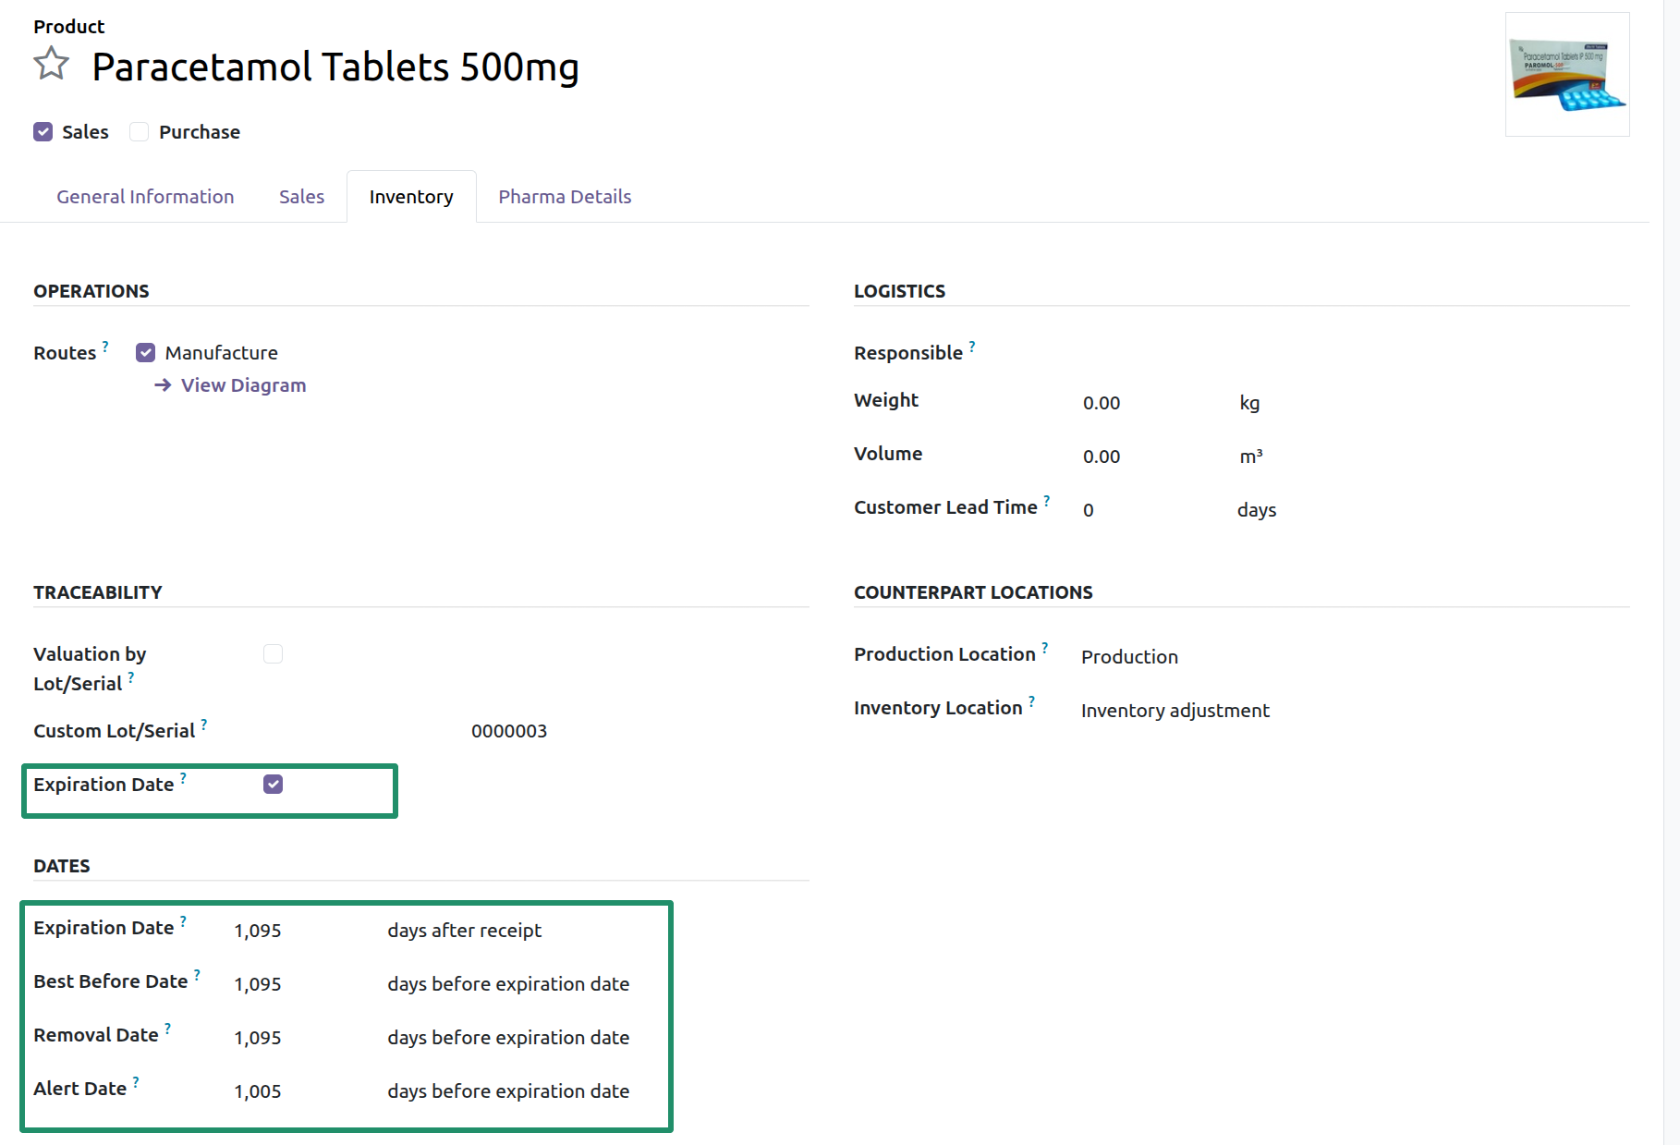Show help for Alert Date
Viewport: 1680px width, 1145px height.
pos(136,1082)
